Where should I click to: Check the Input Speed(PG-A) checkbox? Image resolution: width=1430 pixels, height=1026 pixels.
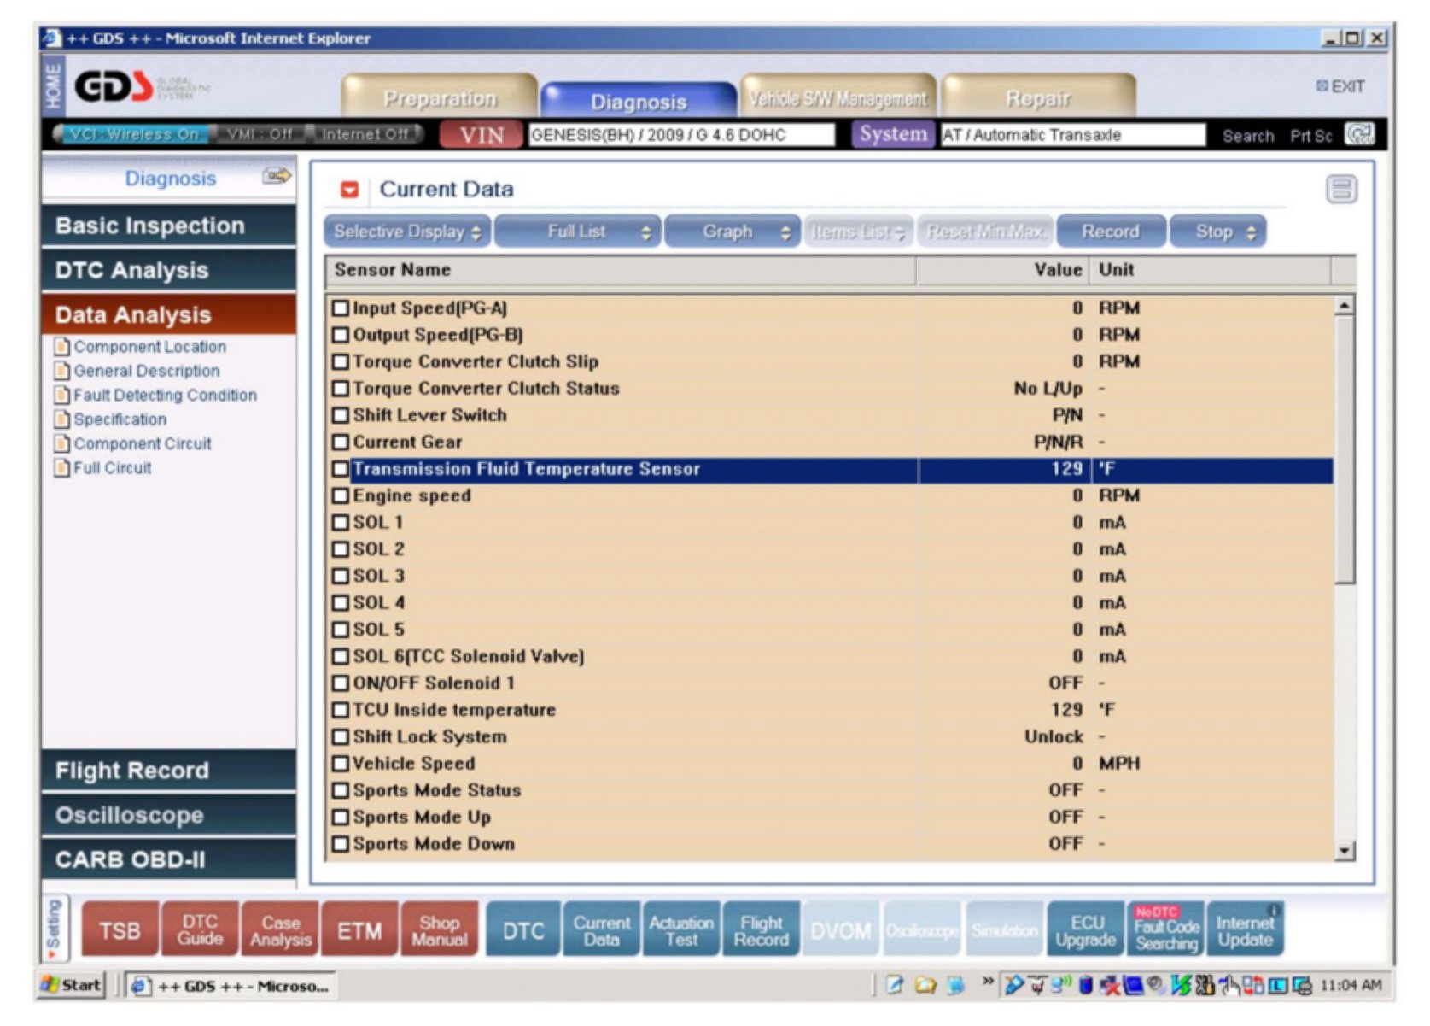click(341, 308)
